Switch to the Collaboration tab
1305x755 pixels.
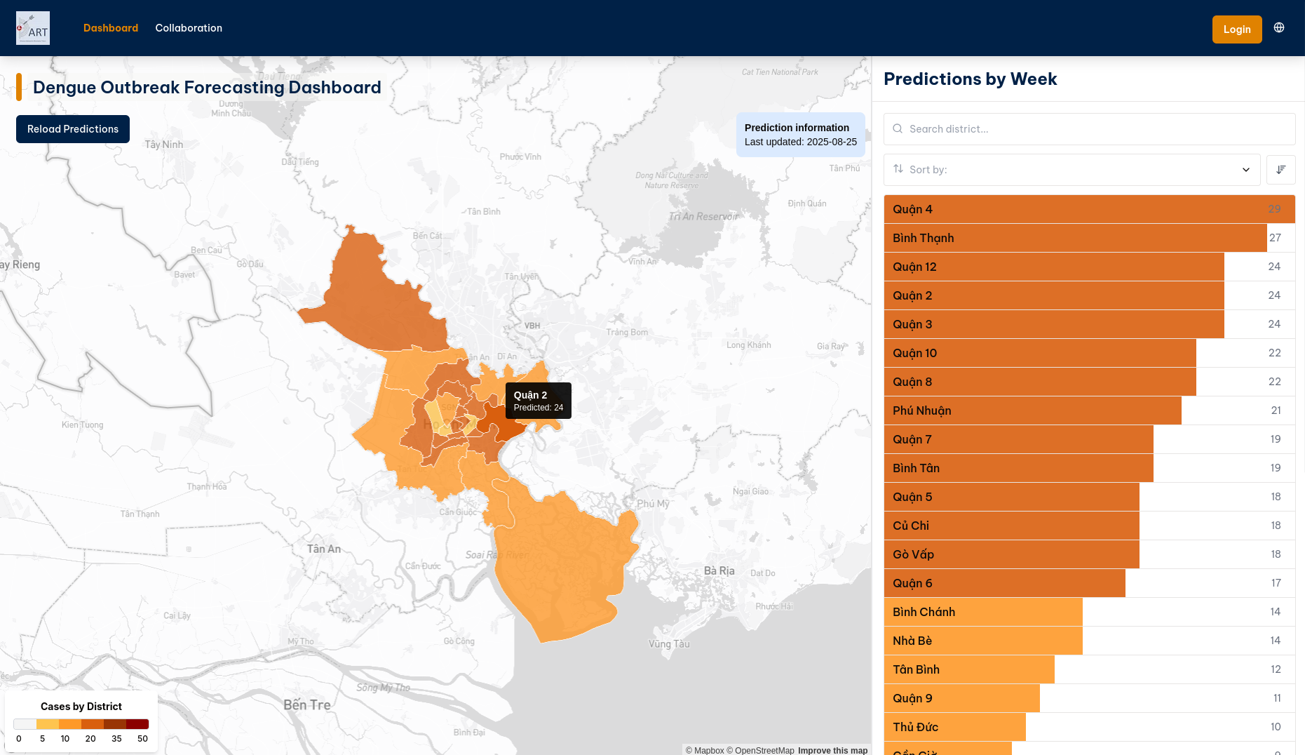point(189,28)
